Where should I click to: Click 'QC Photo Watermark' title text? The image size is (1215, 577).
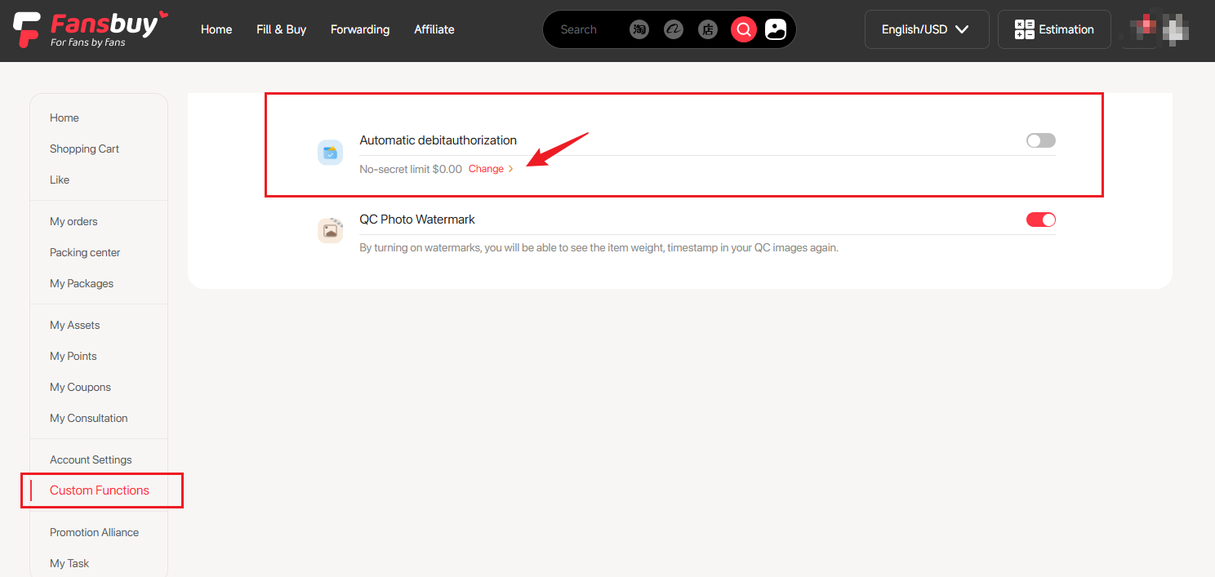click(x=417, y=220)
